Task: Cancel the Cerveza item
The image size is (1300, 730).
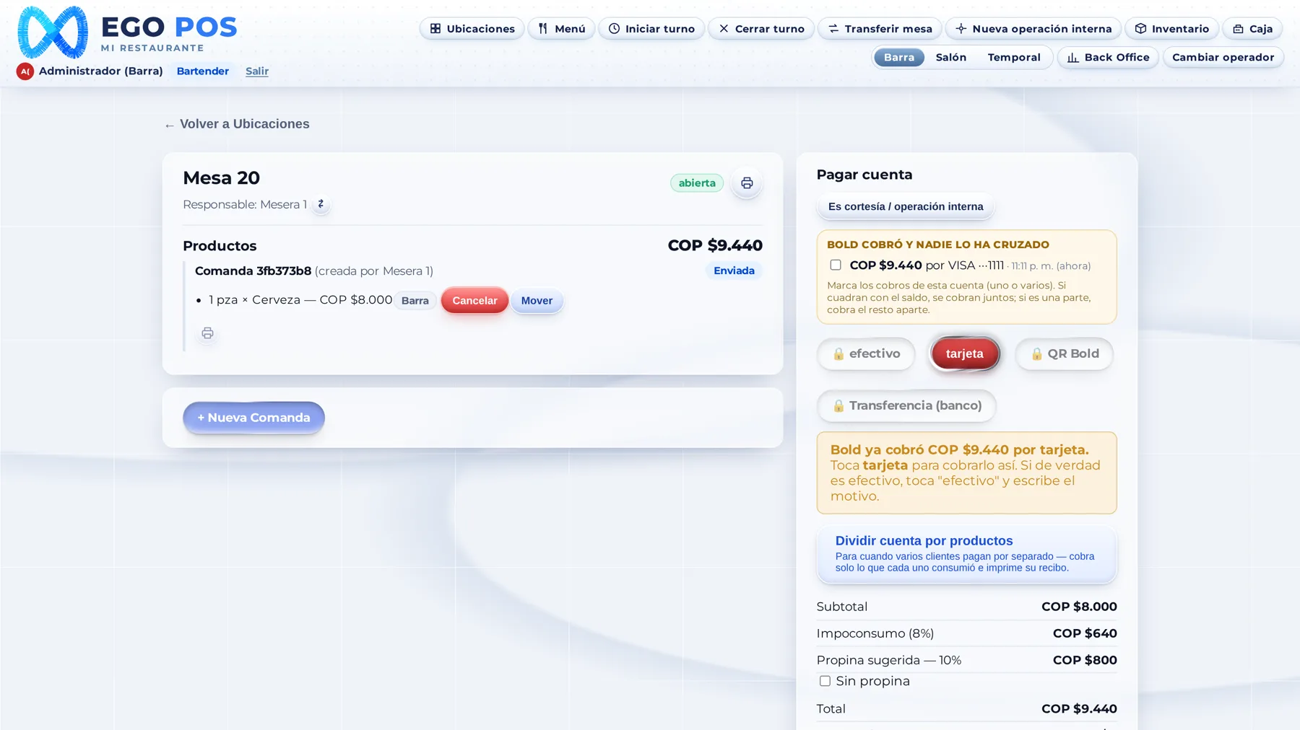Action: click(x=474, y=301)
